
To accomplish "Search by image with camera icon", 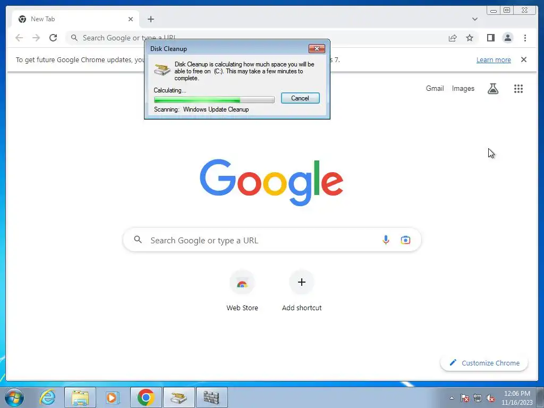I will (405, 240).
